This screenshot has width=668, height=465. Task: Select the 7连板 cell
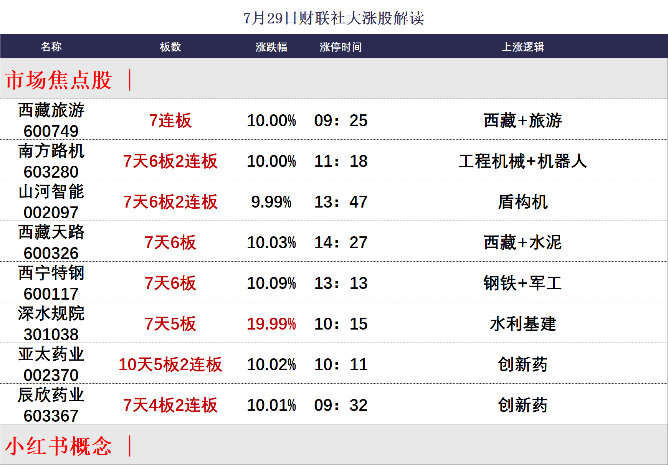(170, 120)
